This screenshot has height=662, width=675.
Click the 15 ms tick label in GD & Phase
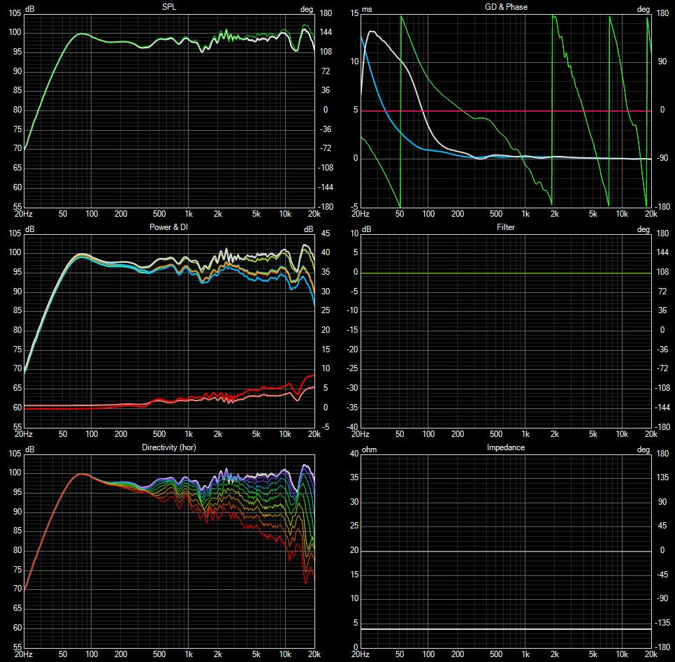point(354,13)
